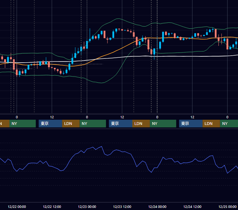Click the LDN block following the 12/23 東京 session
Viewport: 238px width, 210px height.
click(x=141, y=124)
